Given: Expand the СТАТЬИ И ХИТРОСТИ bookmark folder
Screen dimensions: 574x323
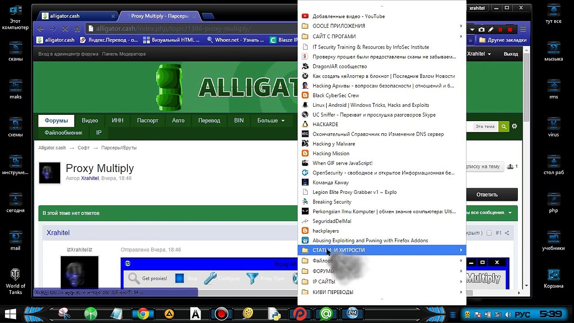Looking at the screenshot, I should (381, 250).
